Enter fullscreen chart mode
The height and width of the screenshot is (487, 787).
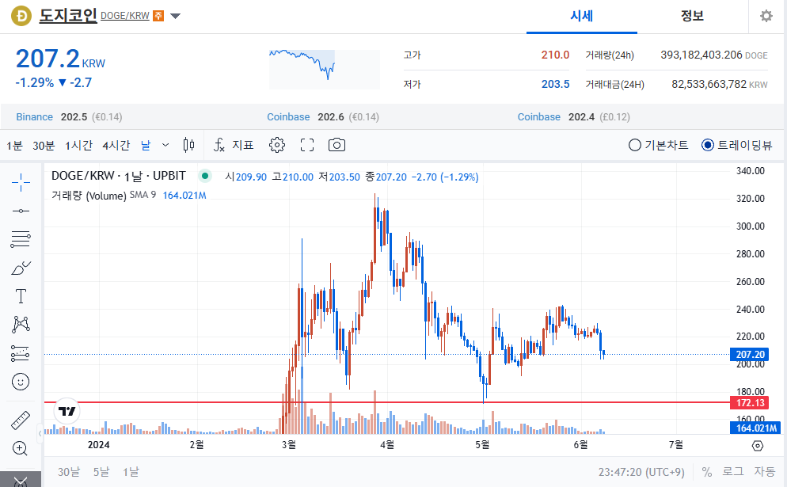[305, 145]
